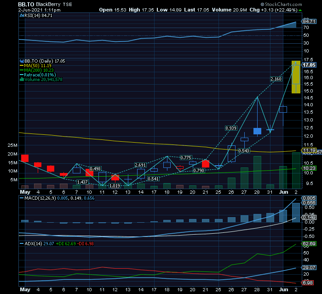Click the 17.05 last price tag on the price axis
This screenshot has height=294, width=322.
309,65
